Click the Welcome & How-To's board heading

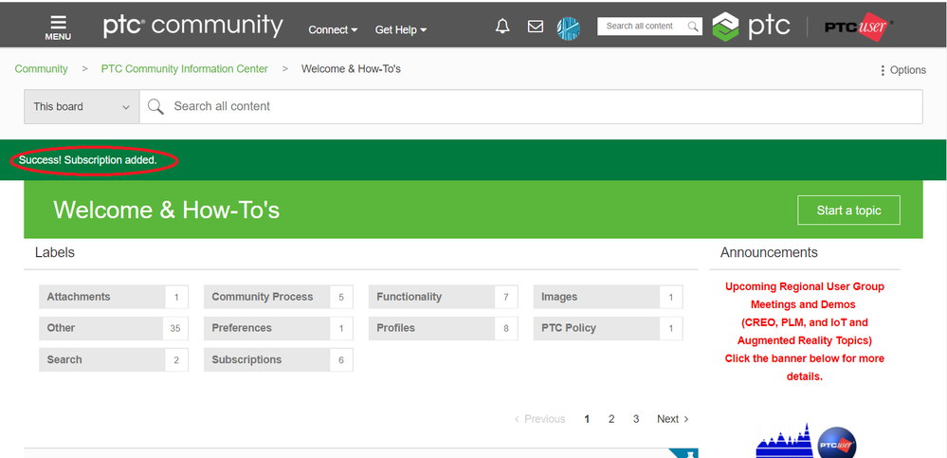point(167,210)
